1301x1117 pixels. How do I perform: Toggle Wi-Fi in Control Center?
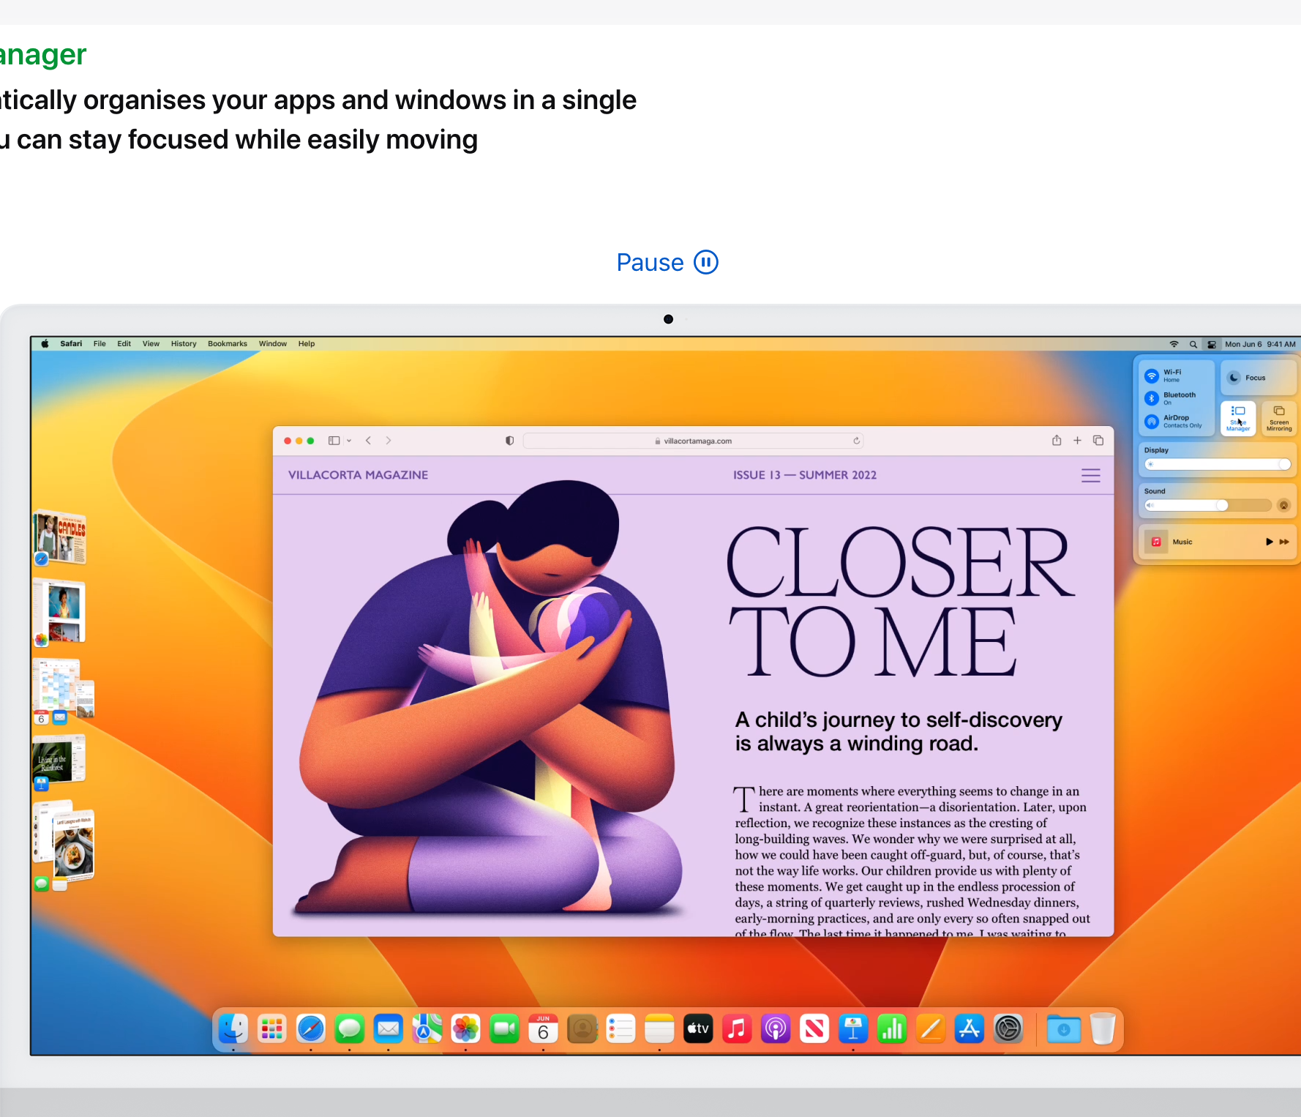[x=1152, y=376]
